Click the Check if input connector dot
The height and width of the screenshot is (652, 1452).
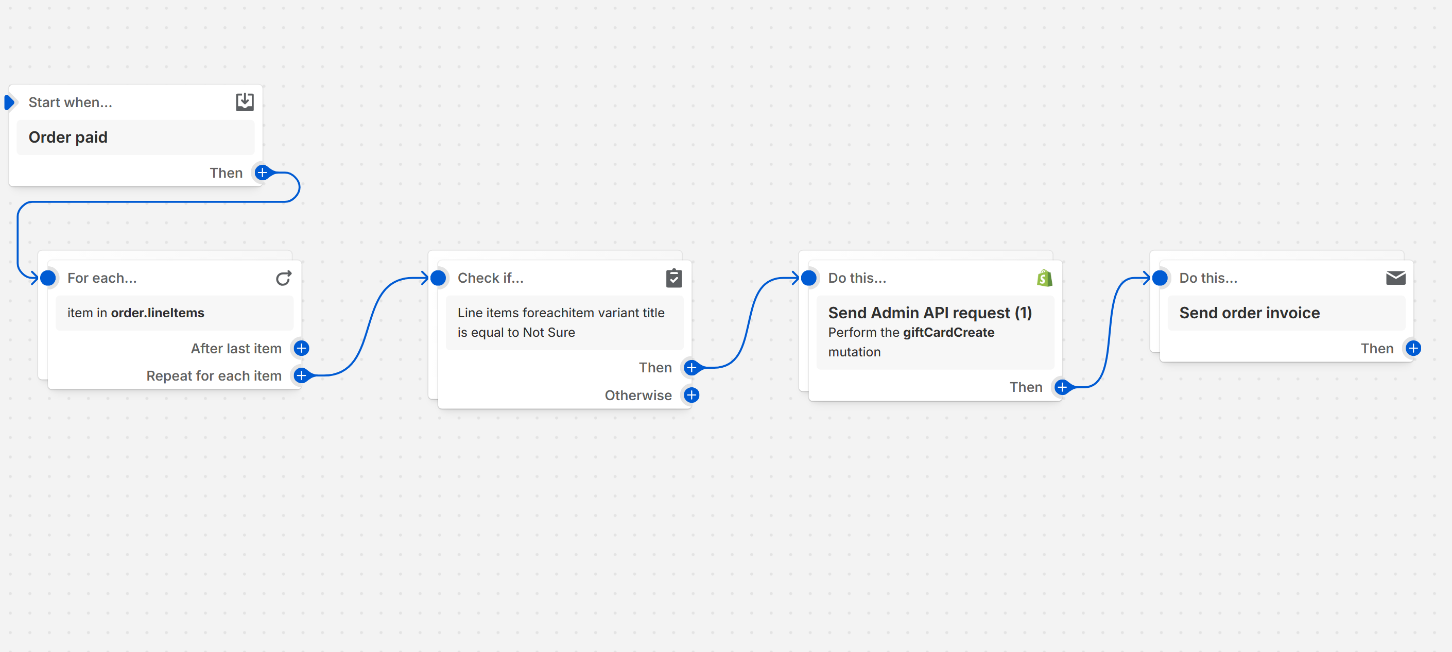[x=439, y=278]
